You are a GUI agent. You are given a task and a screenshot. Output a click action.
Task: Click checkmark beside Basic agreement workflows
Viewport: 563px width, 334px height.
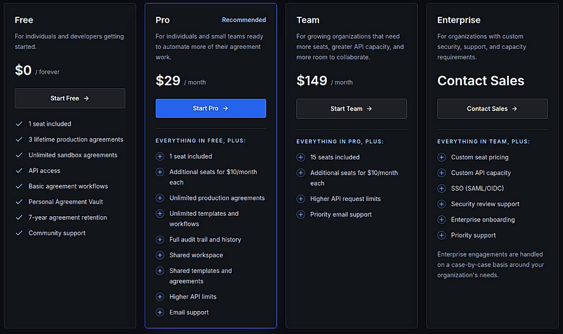click(19, 186)
